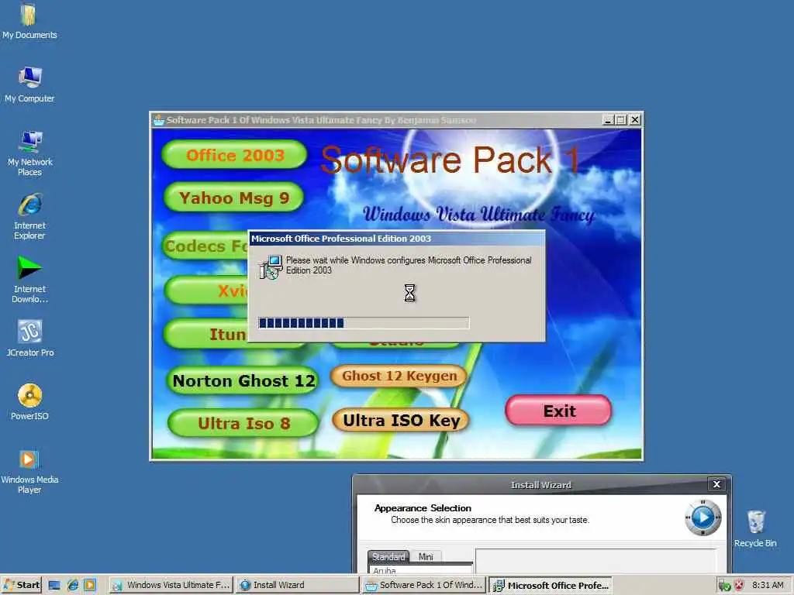Switch to the Mini tab in Install Wizard
The height and width of the screenshot is (595, 794).
[x=426, y=556]
